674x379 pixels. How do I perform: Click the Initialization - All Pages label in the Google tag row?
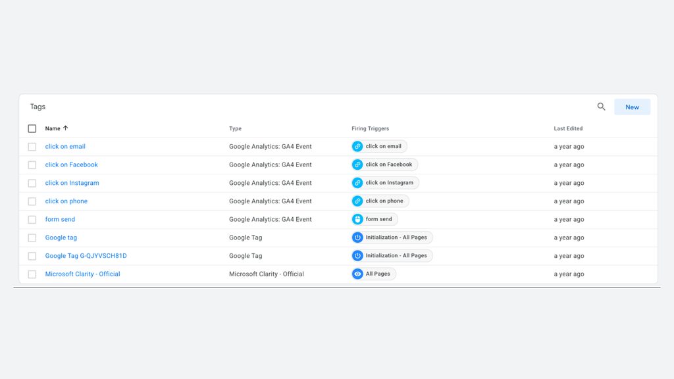(x=396, y=237)
